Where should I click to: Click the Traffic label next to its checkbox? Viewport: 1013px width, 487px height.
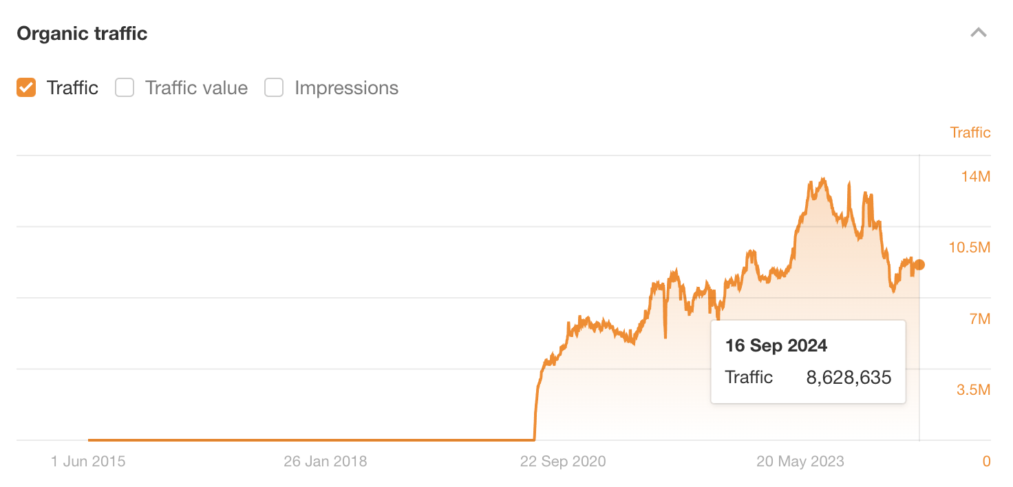pos(72,87)
